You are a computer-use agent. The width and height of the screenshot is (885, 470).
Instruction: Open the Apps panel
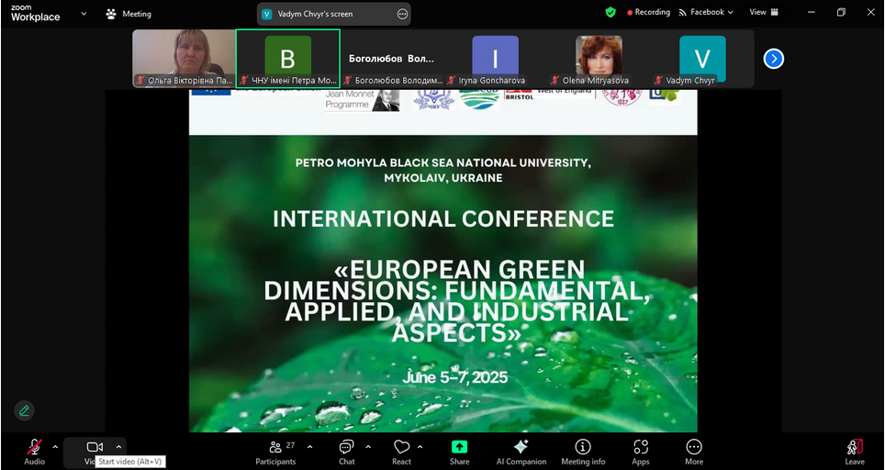641,453
